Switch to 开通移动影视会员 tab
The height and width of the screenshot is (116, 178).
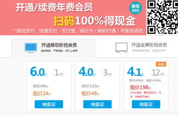[53, 48]
